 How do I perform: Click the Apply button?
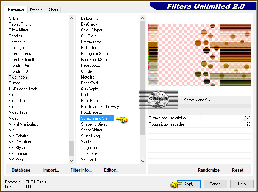pyautogui.click(x=189, y=184)
